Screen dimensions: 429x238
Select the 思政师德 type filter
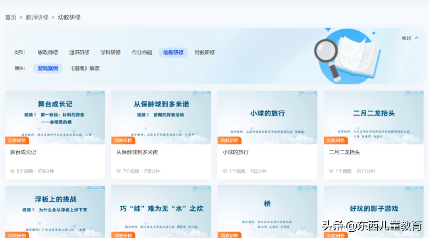click(48, 52)
